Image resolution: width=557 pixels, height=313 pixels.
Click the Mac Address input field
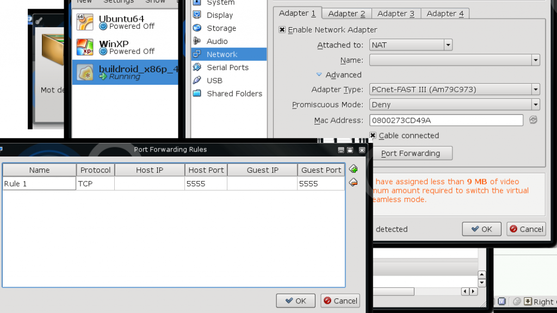pyautogui.click(x=446, y=120)
